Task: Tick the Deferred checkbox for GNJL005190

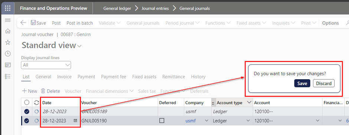Action: 162,120
